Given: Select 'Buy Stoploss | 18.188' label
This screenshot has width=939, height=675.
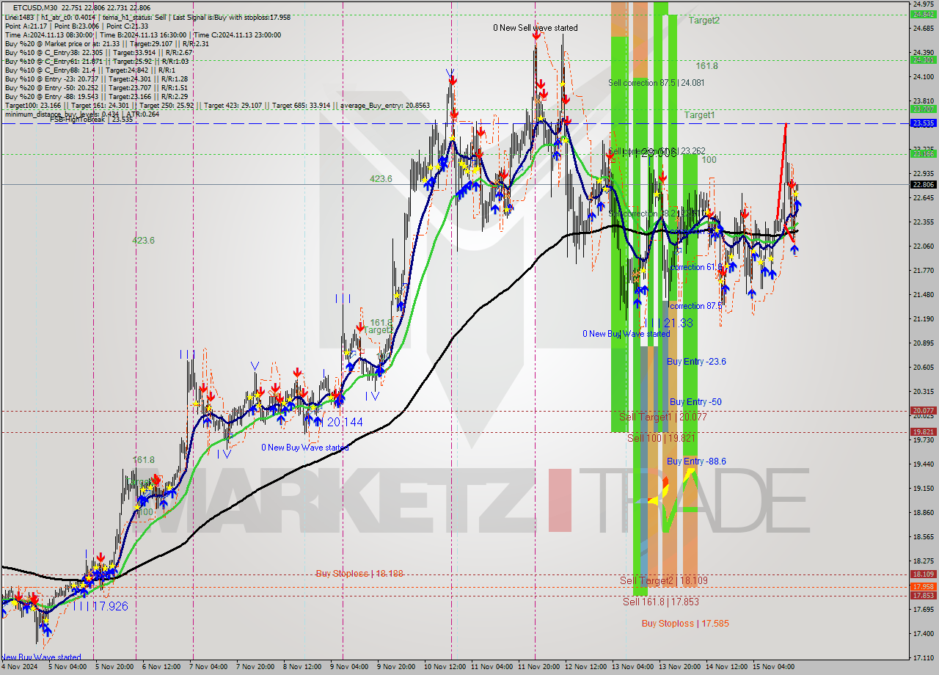Looking at the screenshot, I should [359, 574].
